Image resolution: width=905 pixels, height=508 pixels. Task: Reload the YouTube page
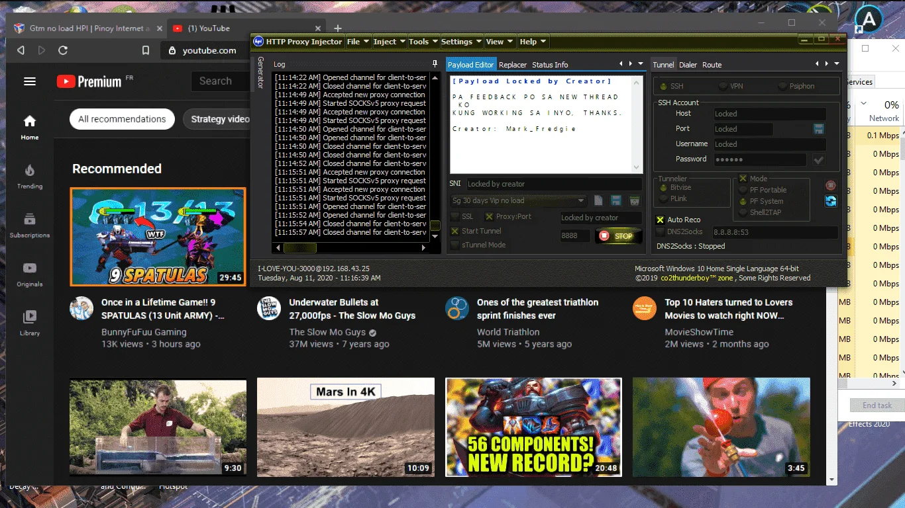click(63, 50)
